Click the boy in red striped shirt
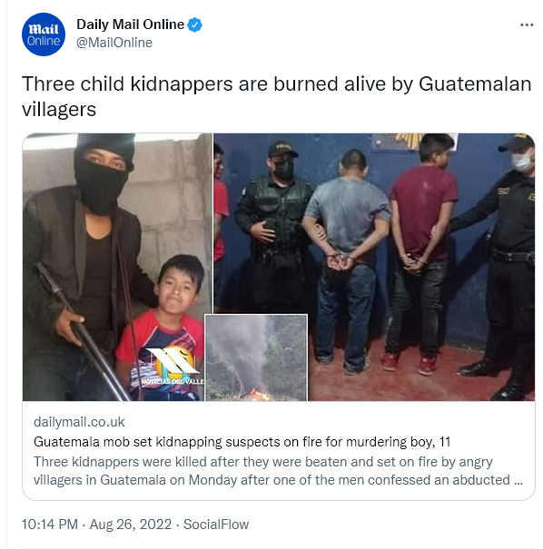Image resolution: width=543 pixels, height=549 pixels. (164, 328)
